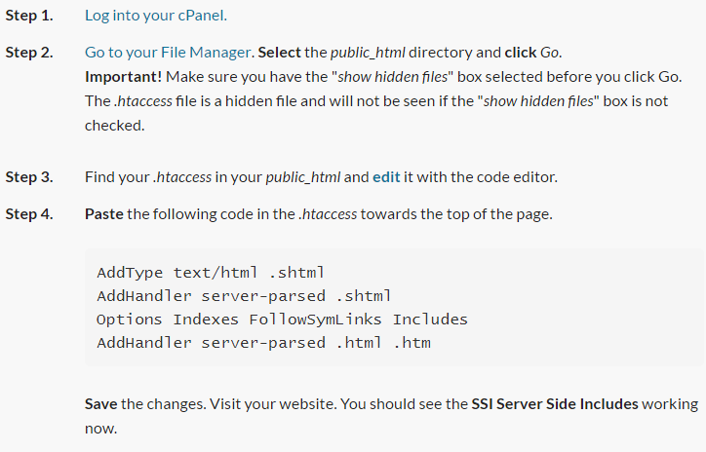Click the 'Step 1.' label
The image size is (706, 452).
[29, 16]
